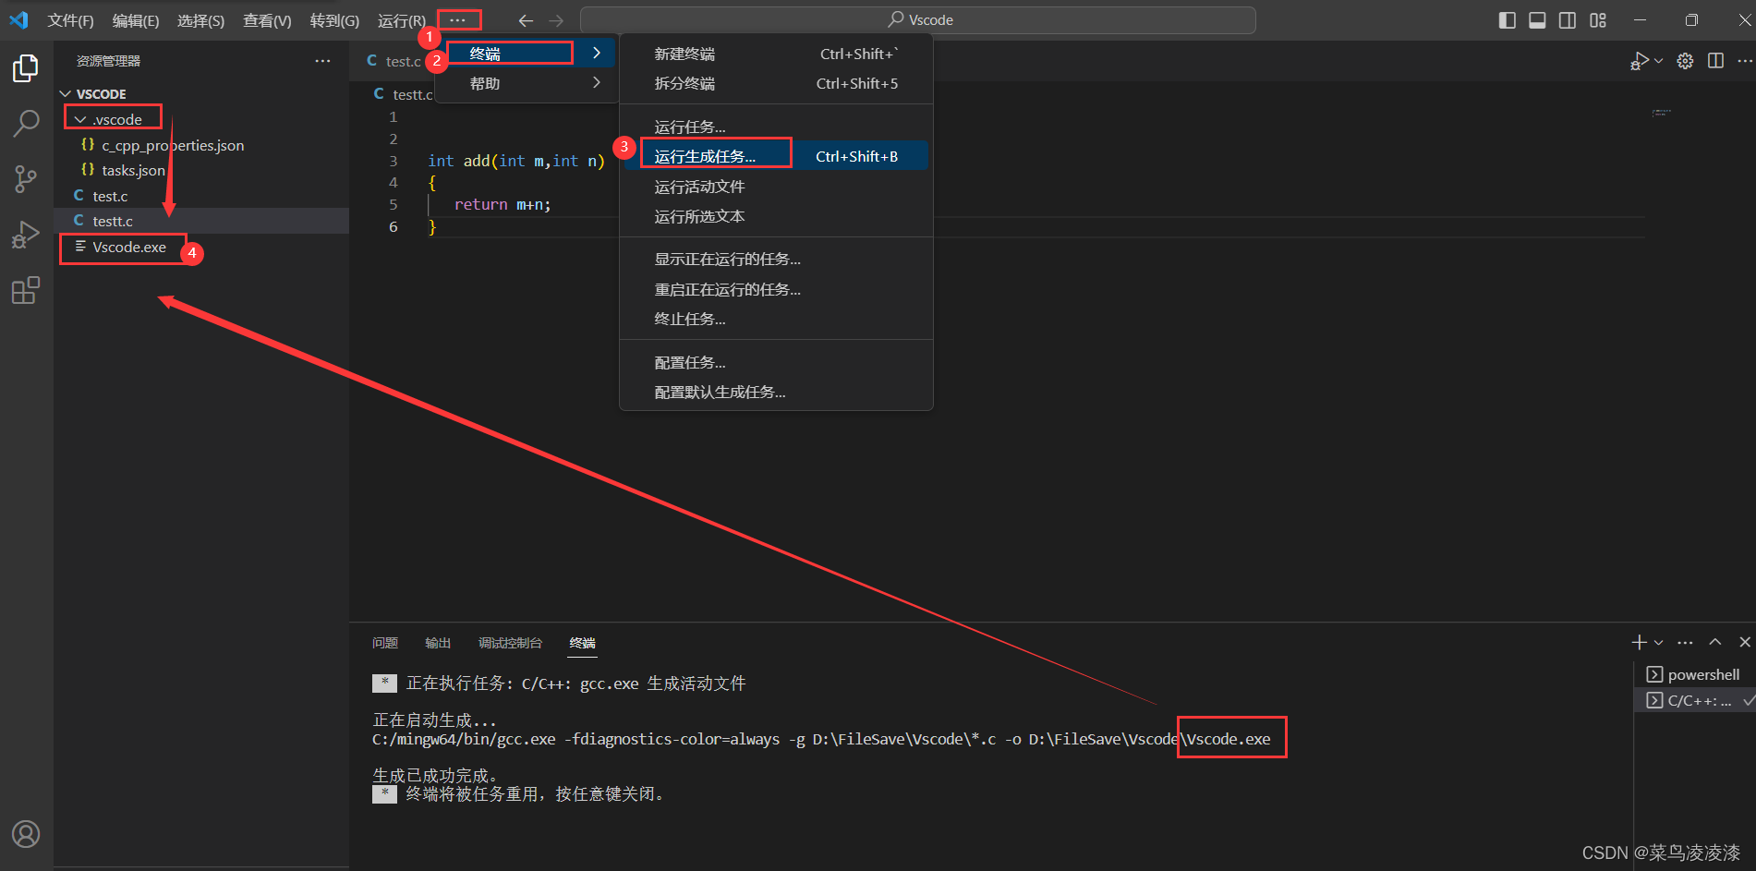Toggle the secondary side bar layout icon
Screen dimensions: 1756x871
pyautogui.click(x=1568, y=20)
